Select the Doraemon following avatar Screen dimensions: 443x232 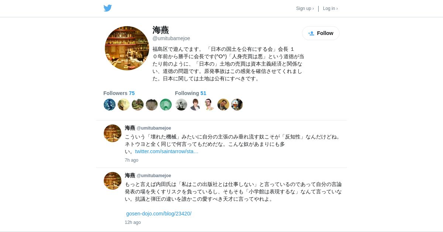237,105
